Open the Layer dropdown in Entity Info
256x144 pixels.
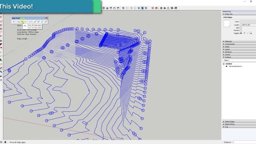(248, 22)
